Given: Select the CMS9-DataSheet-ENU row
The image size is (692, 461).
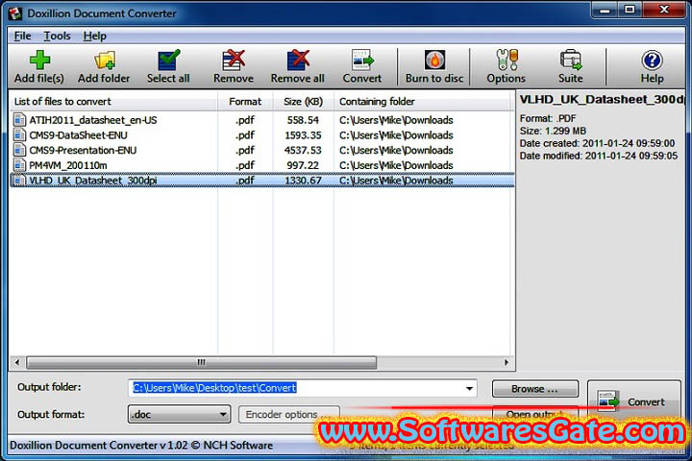Looking at the screenshot, I should (x=261, y=135).
